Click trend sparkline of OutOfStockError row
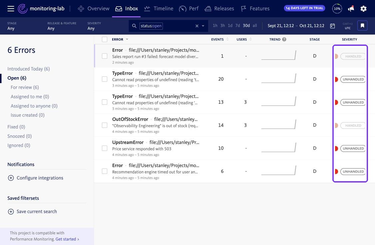The height and width of the screenshot is (245, 375). (x=279, y=124)
